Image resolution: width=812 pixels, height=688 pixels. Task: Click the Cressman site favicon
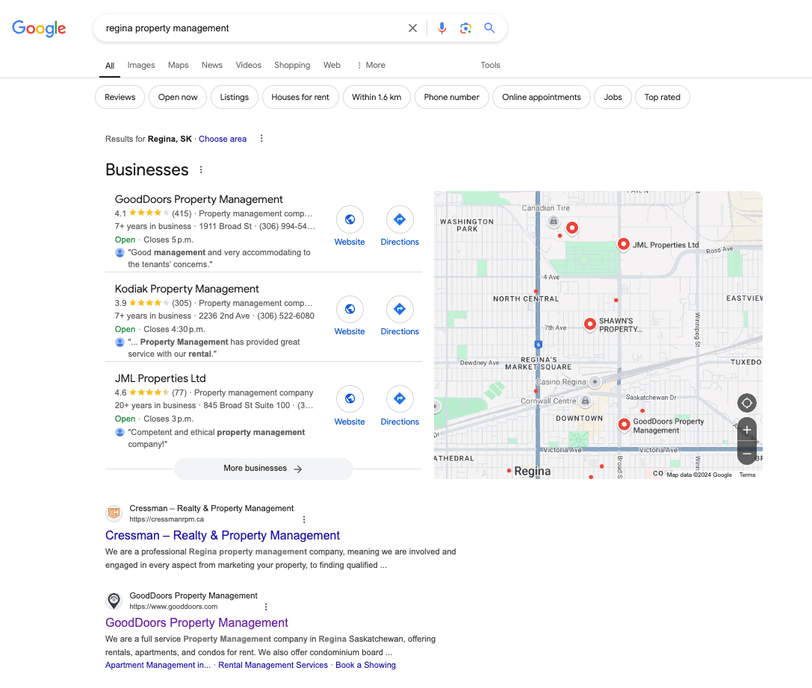[x=114, y=513]
